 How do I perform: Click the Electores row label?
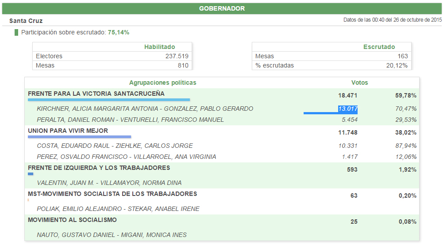point(49,56)
